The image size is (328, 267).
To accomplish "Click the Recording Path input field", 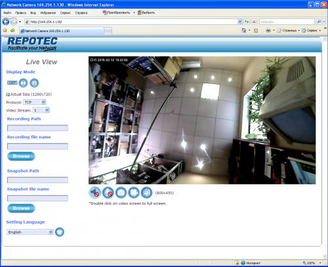I will coord(37,128).
